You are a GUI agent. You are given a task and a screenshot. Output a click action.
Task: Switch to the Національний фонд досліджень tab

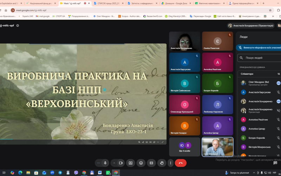tap(41, 3)
